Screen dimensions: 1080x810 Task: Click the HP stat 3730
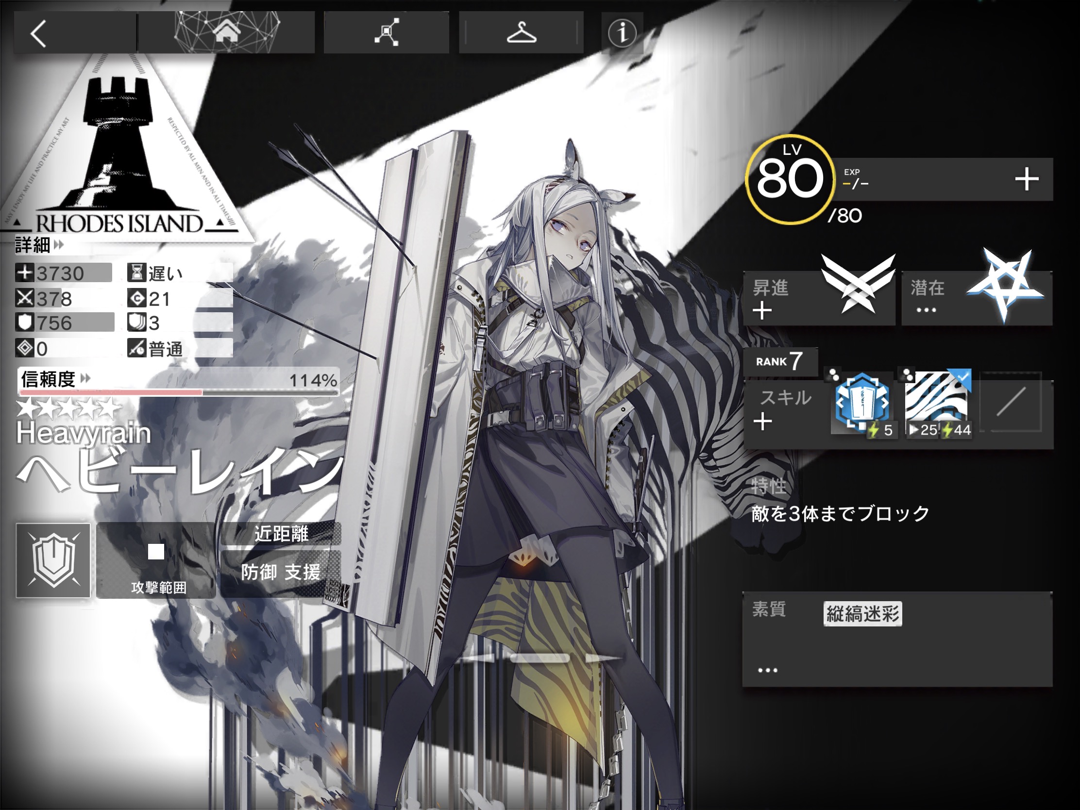(x=61, y=273)
